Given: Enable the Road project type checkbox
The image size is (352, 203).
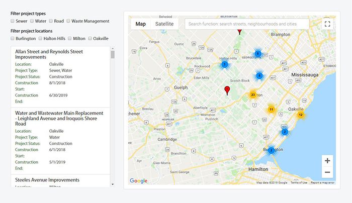Looking at the screenshot, I should (50, 21).
